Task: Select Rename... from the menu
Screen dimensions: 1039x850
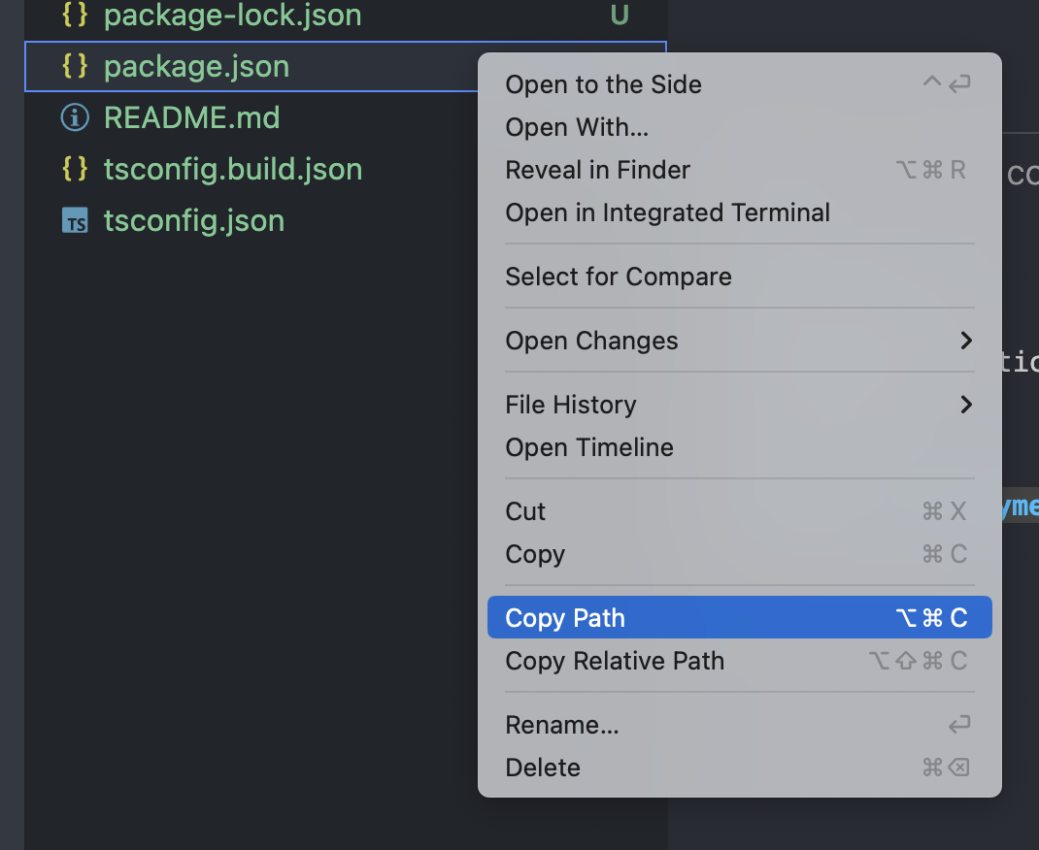Action: (x=561, y=725)
